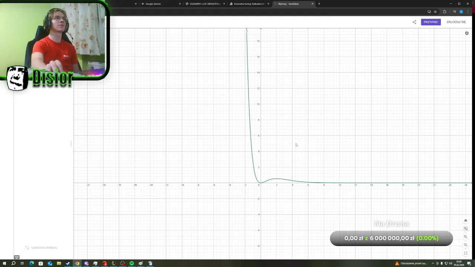Open the Chrome profile avatar

(461, 11)
